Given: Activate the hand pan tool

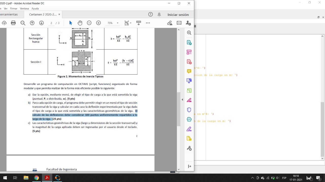Looking at the screenshot, I should (80, 23).
